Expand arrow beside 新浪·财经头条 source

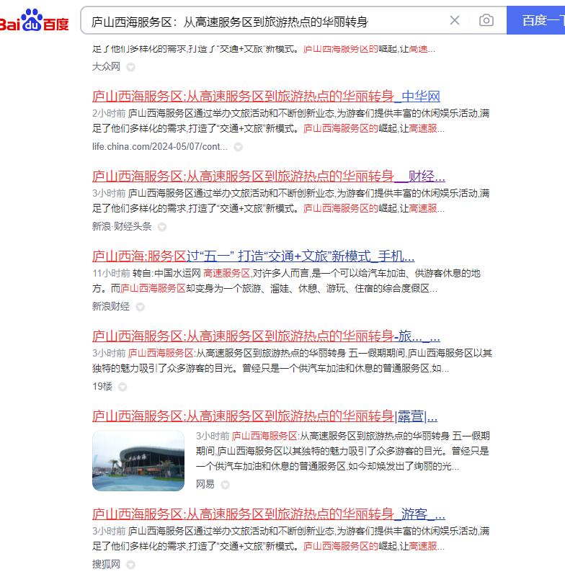[x=162, y=227]
